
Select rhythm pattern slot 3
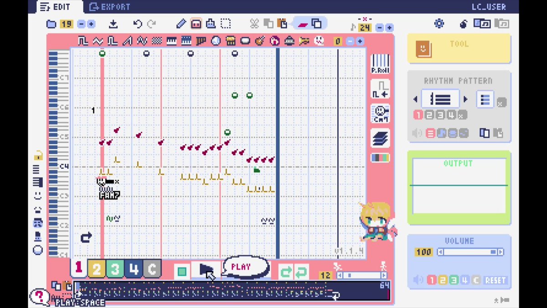coord(440,115)
